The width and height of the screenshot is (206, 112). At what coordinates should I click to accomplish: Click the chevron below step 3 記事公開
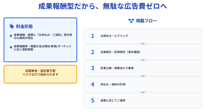tap(142, 76)
